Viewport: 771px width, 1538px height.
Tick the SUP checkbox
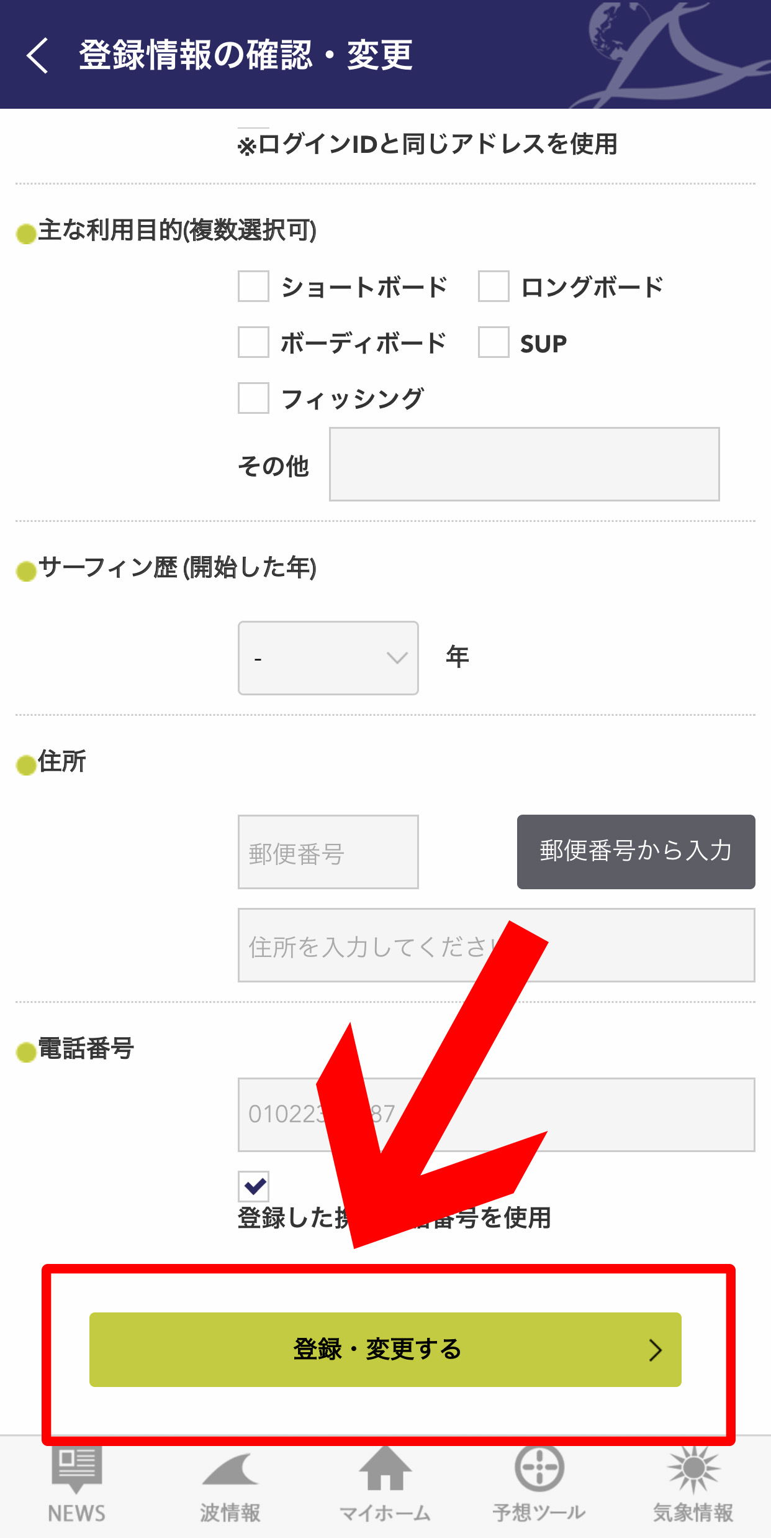(494, 342)
